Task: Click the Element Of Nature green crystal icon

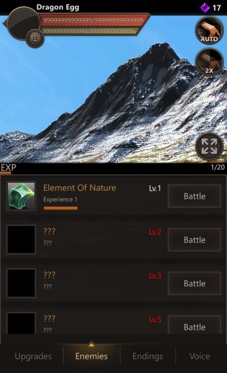Action: pos(21,196)
